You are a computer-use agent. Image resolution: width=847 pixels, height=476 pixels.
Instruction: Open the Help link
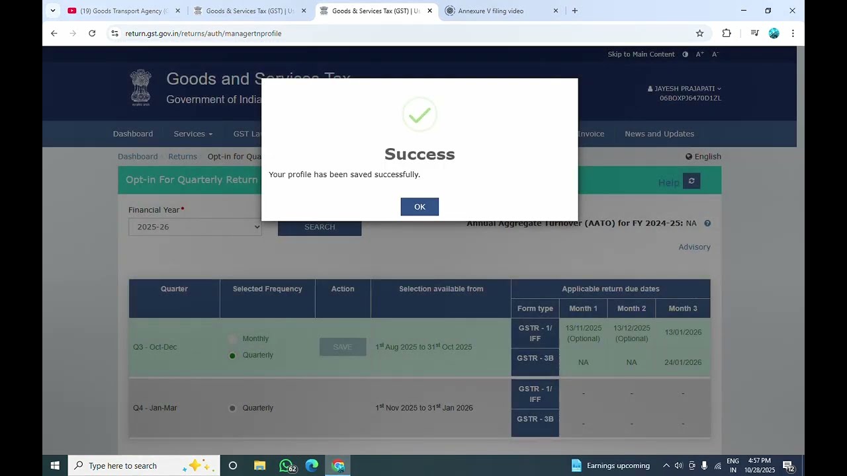point(668,182)
